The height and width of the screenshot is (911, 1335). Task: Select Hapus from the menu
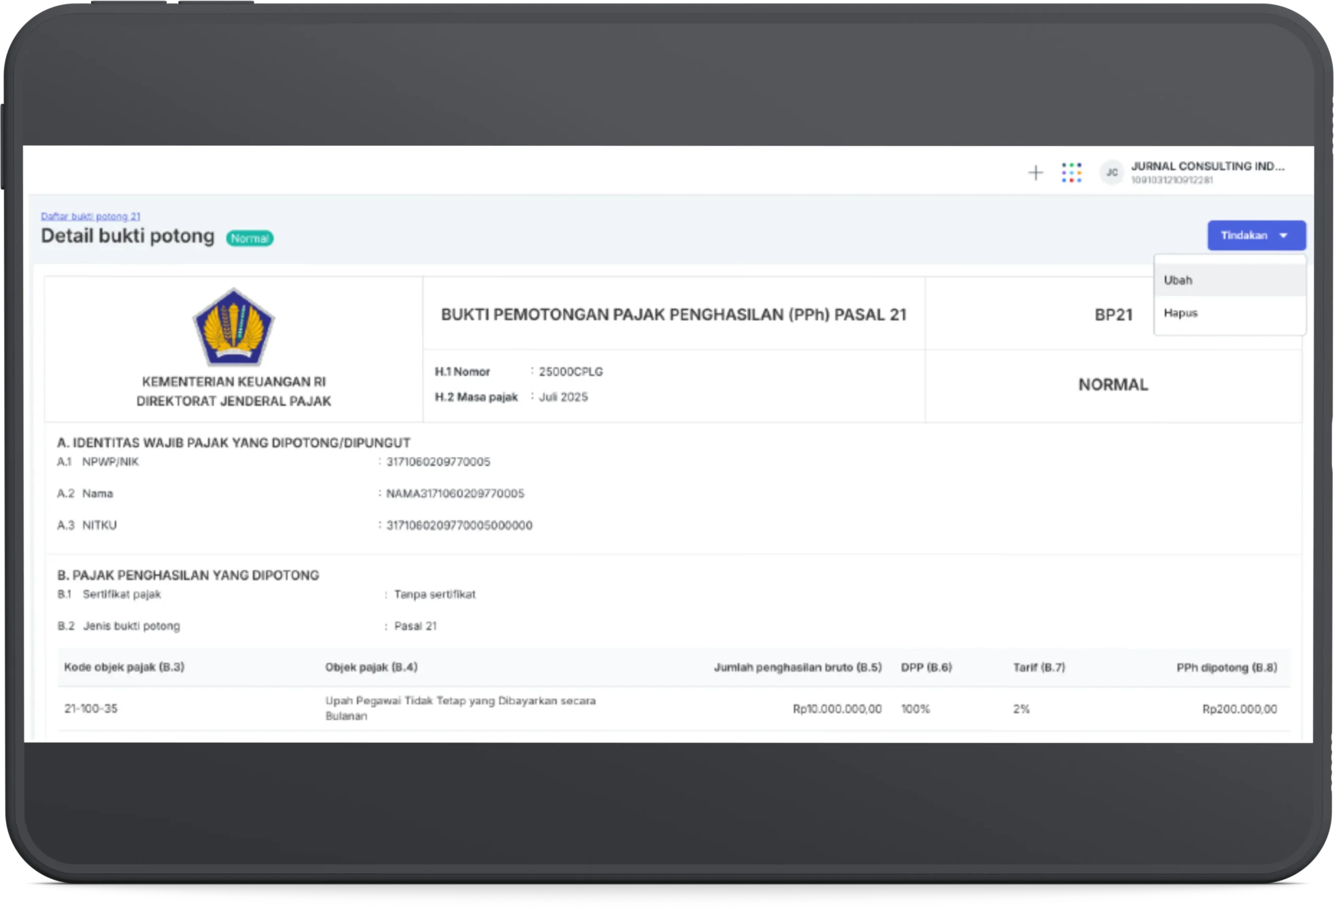point(1181,313)
